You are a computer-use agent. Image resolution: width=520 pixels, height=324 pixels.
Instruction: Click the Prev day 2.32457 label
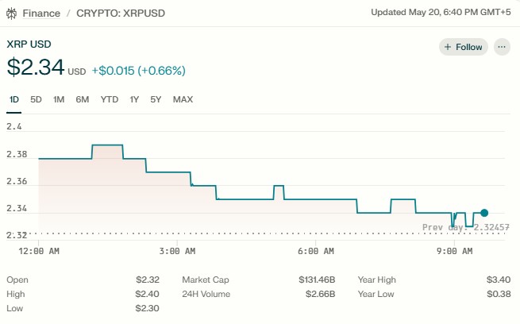coord(466,227)
